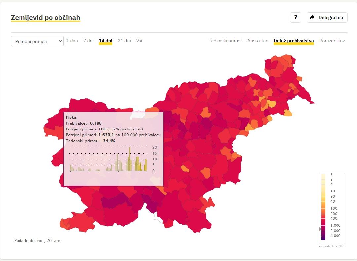Viewport: 357px width, 261px height.
Task: Open the Porazdelitev view
Action: click(332, 41)
